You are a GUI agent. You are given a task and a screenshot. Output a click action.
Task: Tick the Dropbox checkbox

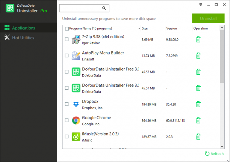(x=67, y=104)
